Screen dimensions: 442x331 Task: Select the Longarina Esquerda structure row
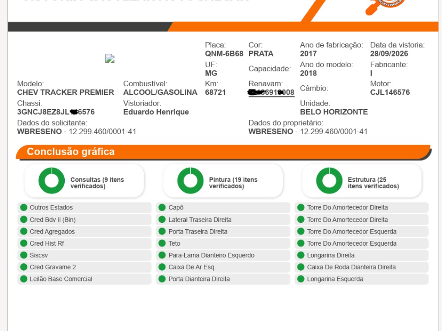point(361,279)
